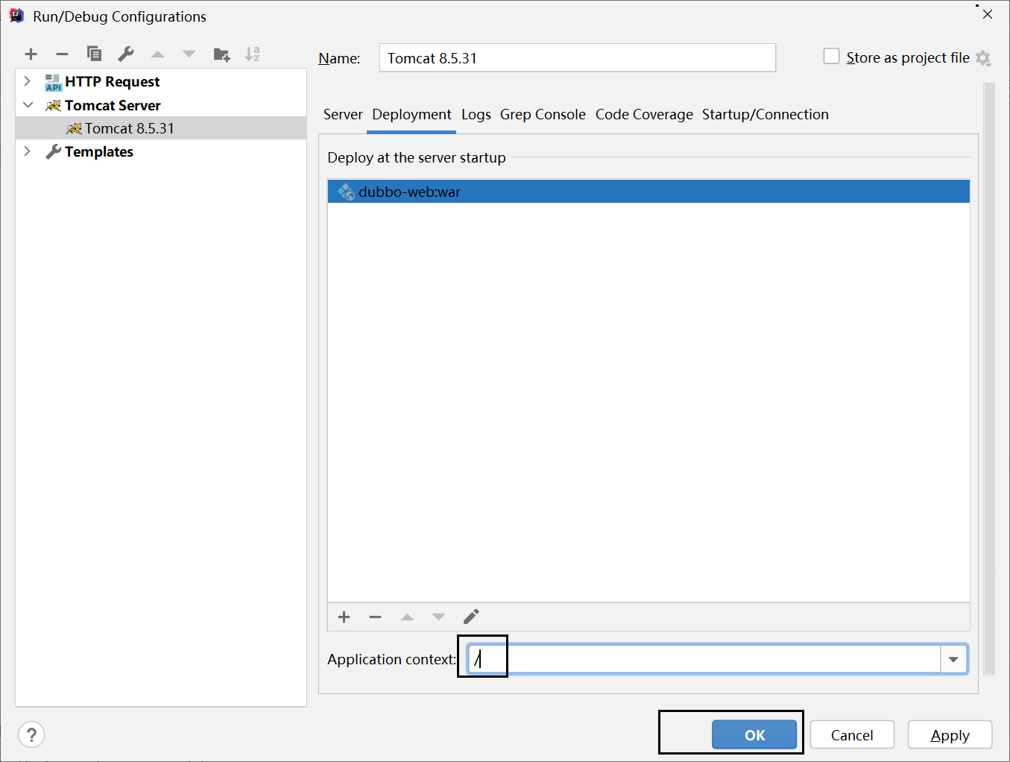Add a deployment artifact with plus
This screenshot has height=762, width=1010.
click(x=344, y=617)
